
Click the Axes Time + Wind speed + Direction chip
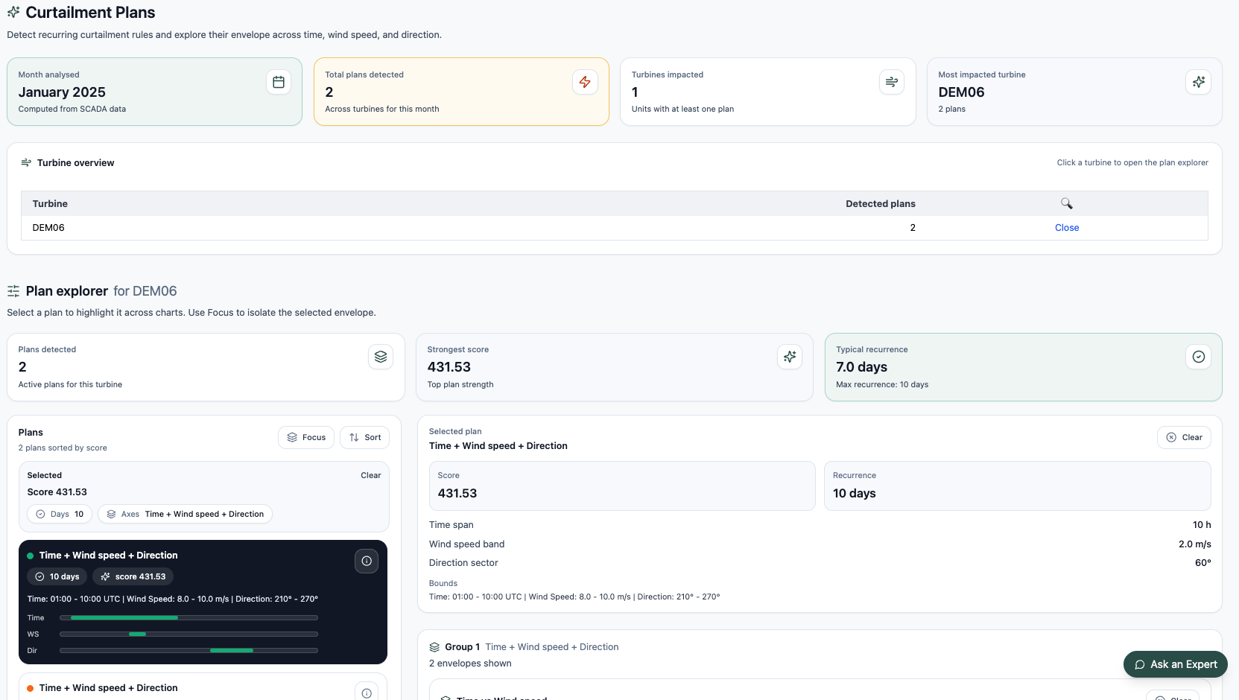[x=185, y=514]
